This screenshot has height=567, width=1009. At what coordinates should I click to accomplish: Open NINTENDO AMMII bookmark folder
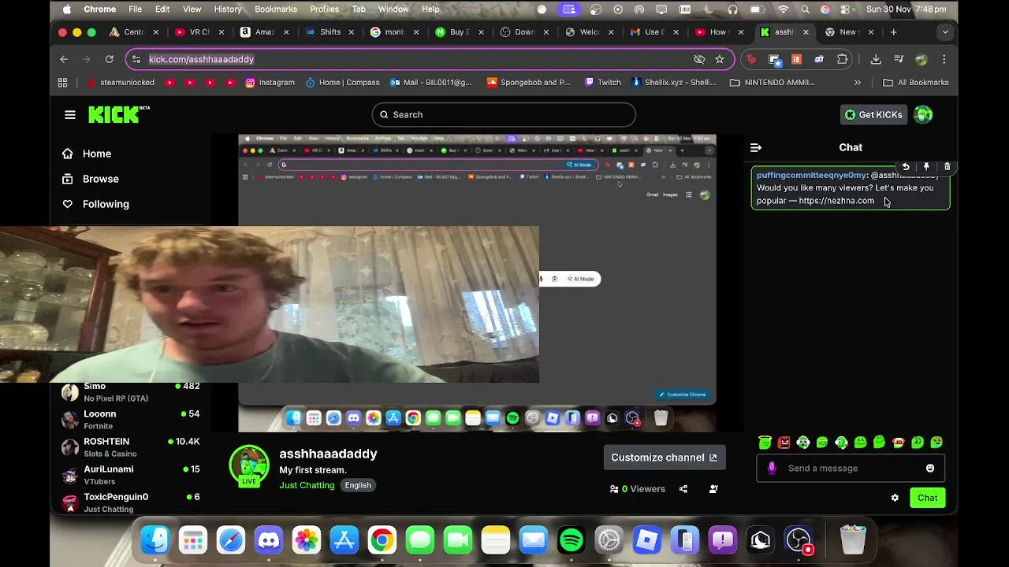pos(773,82)
